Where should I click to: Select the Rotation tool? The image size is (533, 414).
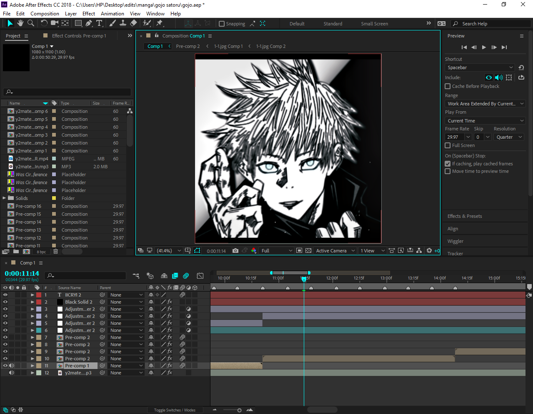coord(44,23)
